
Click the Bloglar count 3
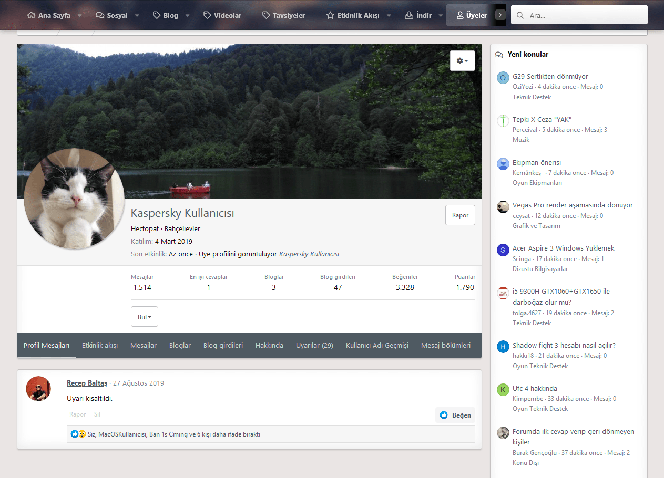tap(274, 287)
